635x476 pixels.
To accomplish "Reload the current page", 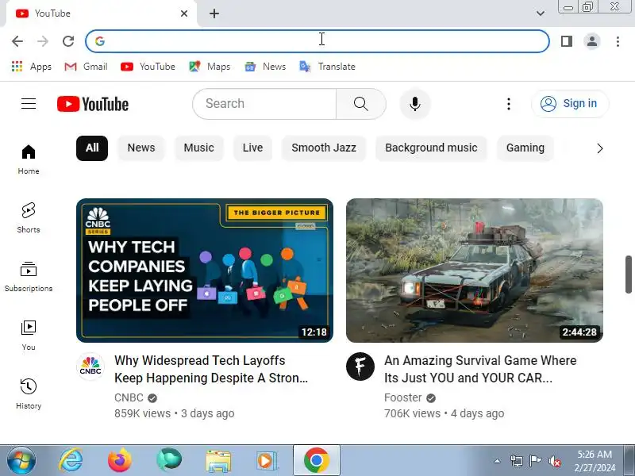I will click(x=68, y=41).
